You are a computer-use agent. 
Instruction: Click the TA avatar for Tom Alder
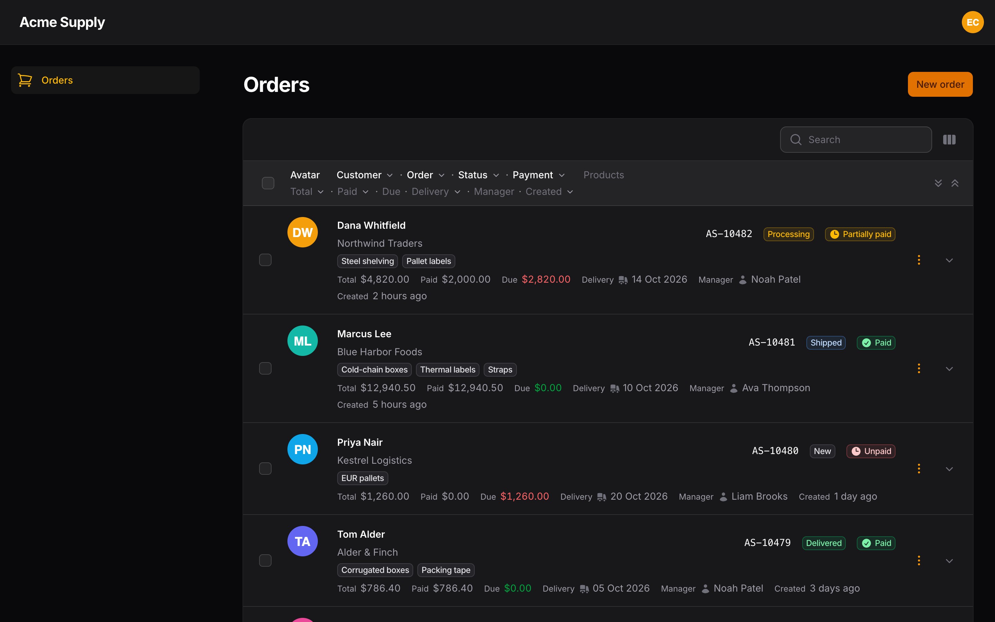click(303, 541)
